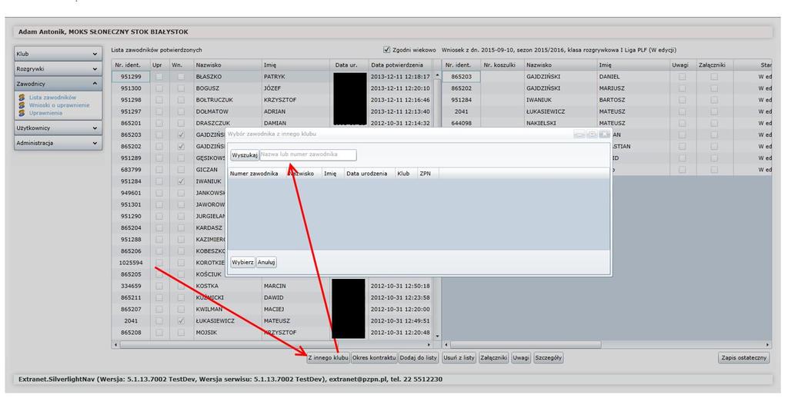Click the Data urodzenia header in the dialog
Image resolution: width=788 pixels, height=398 pixels.
click(369, 174)
